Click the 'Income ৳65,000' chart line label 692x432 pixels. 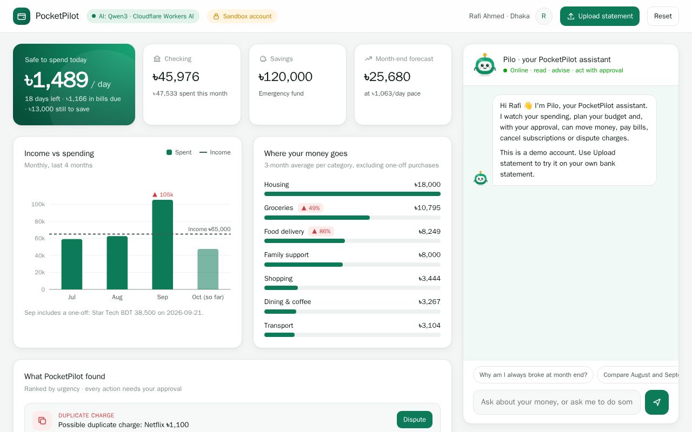[x=209, y=229]
